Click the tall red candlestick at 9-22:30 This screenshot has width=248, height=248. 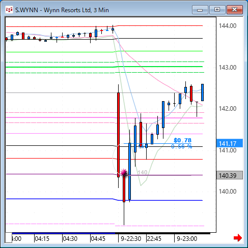[x=118, y=135]
